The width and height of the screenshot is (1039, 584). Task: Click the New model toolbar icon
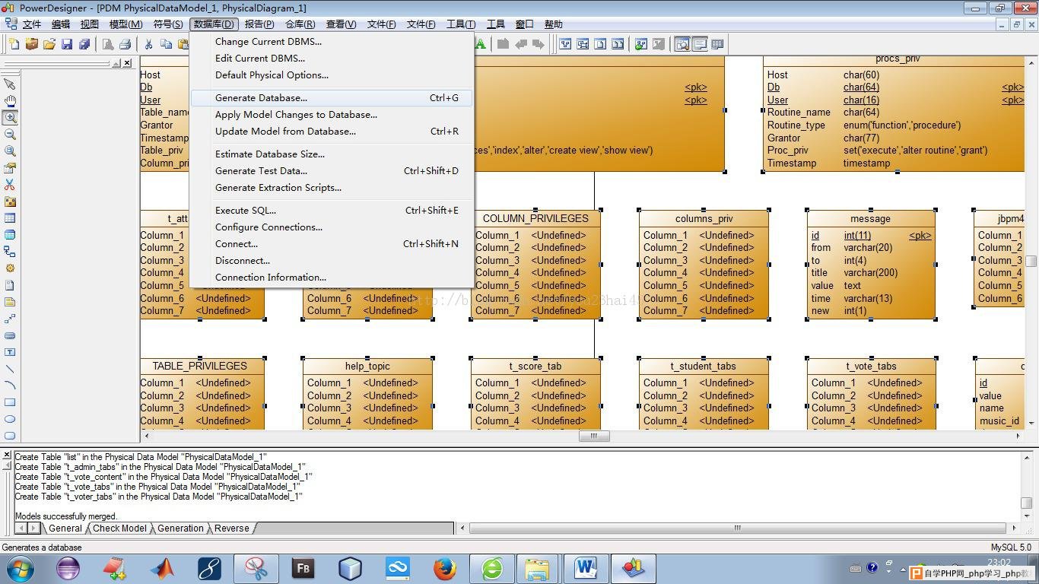[14, 44]
